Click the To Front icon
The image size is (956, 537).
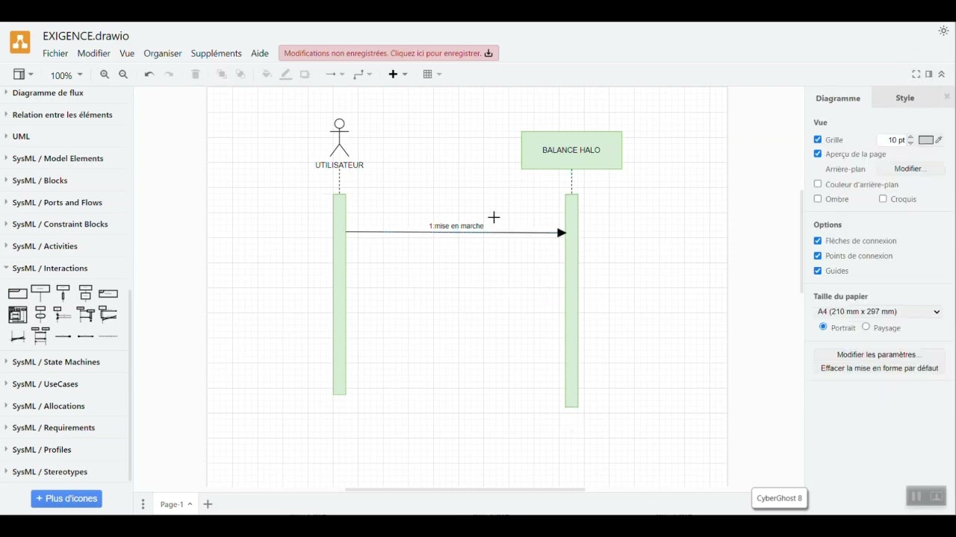221,75
